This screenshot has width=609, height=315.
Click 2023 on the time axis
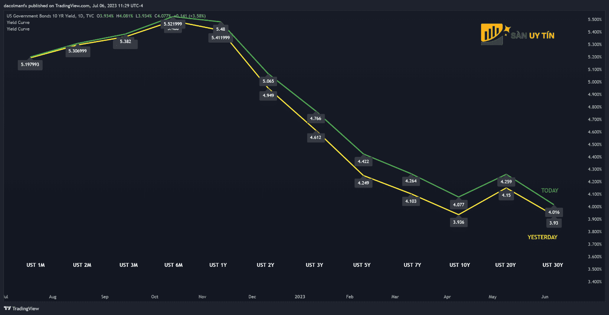(x=300, y=297)
